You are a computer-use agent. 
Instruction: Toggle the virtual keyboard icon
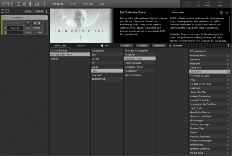pos(37,4)
